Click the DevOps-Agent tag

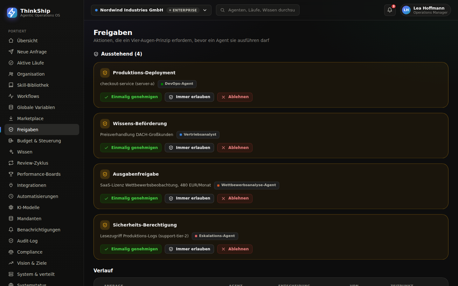click(177, 84)
